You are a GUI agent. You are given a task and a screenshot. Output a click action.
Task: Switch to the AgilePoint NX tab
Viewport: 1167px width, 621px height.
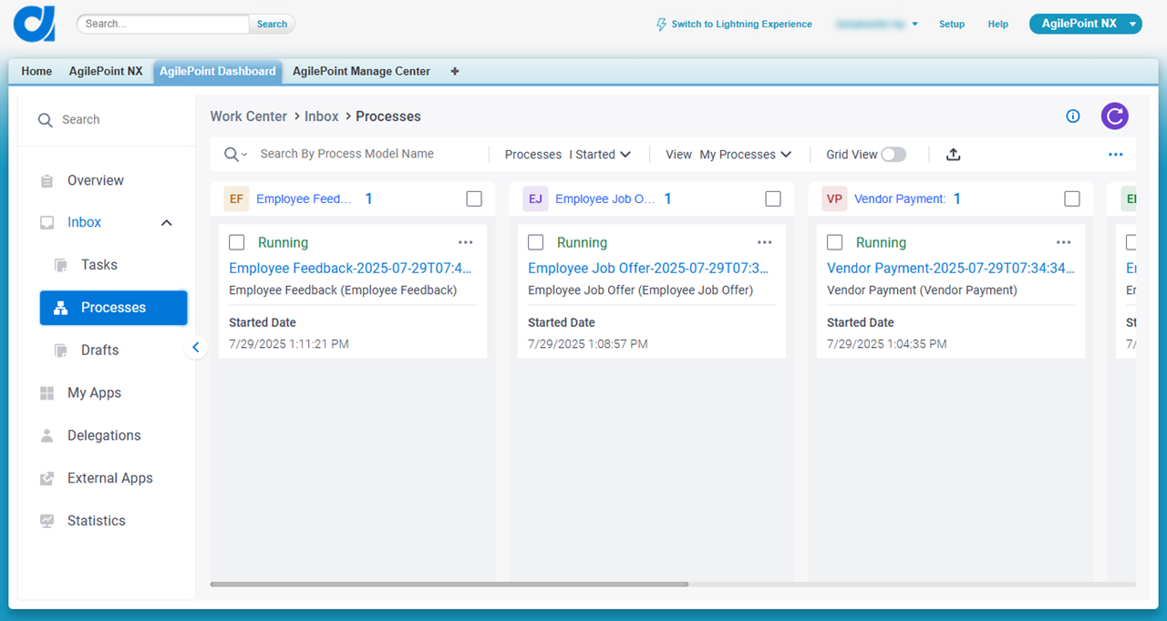pyautogui.click(x=106, y=71)
